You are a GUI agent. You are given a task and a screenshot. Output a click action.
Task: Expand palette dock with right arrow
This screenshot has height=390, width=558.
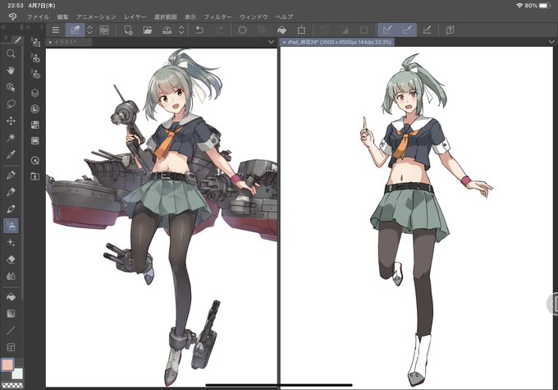click(x=42, y=27)
